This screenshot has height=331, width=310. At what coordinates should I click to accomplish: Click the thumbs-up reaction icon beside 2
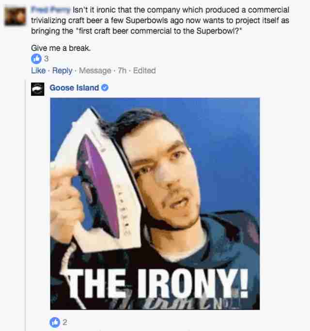click(55, 322)
